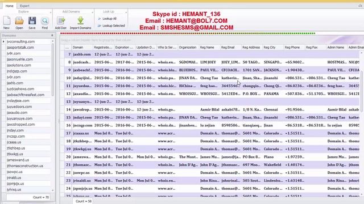Sort by Reg Phone column header
364x204 pixels.
click(x=294, y=48)
